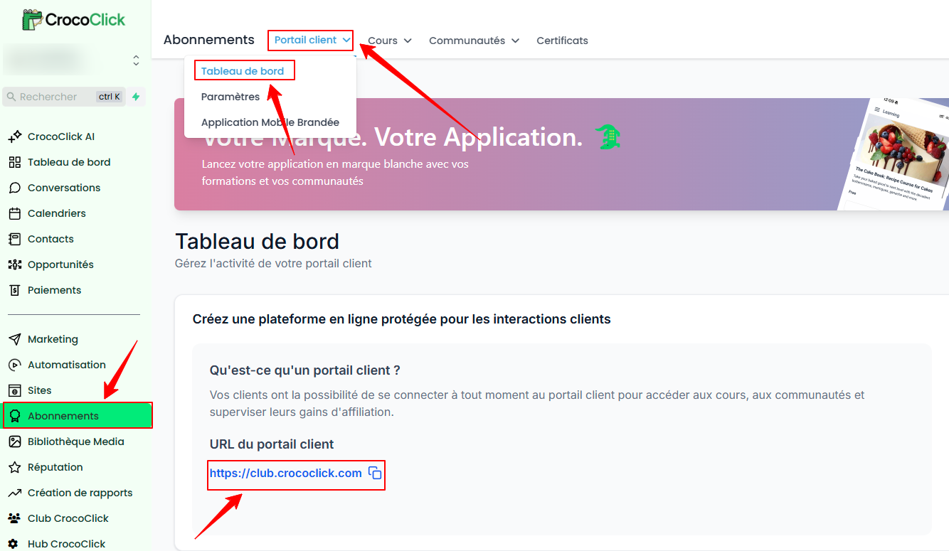Click the green lightning bolt icon
Viewport: 949px width, 551px height.
[x=136, y=97]
